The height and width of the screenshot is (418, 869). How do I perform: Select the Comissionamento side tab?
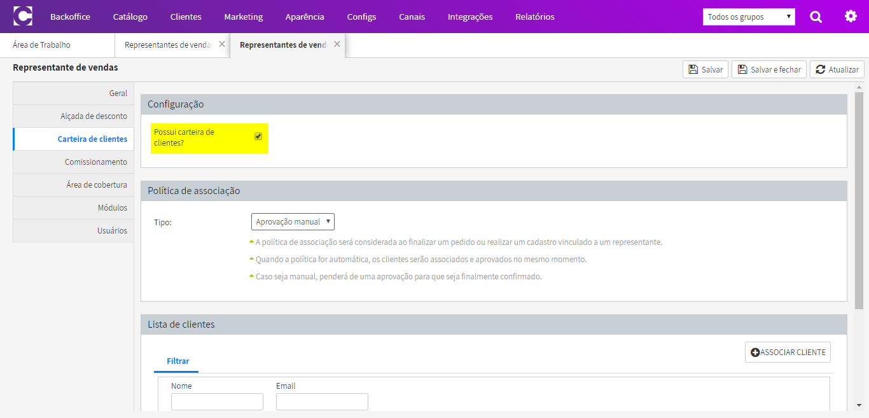coord(73,162)
